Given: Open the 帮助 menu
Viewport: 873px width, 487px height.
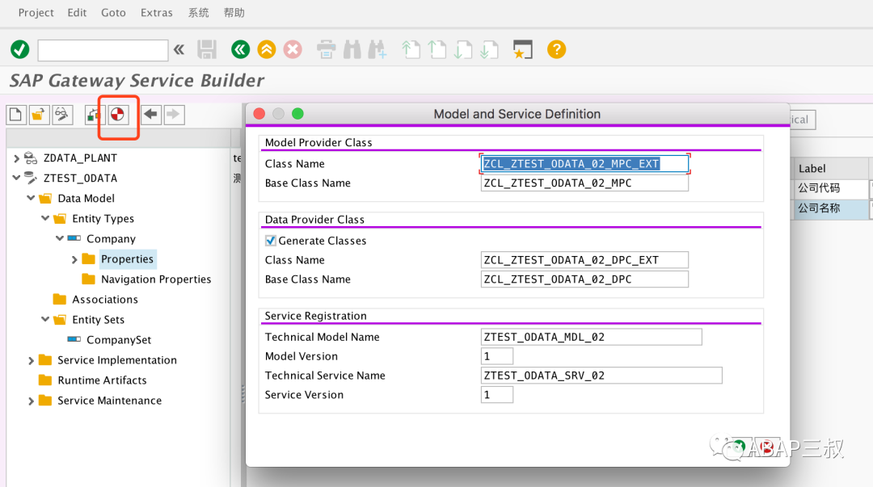Looking at the screenshot, I should [234, 12].
